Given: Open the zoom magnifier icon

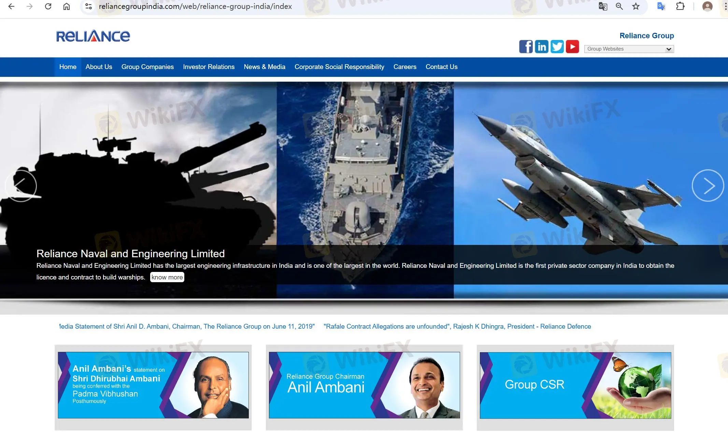Looking at the screenshot, I should 619,6.
